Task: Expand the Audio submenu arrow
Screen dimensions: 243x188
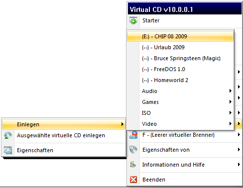Action: point(230,91)
